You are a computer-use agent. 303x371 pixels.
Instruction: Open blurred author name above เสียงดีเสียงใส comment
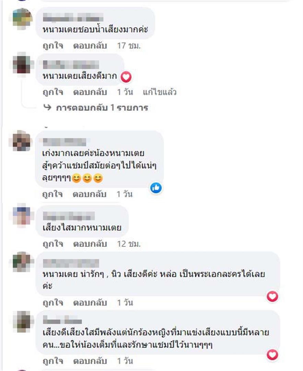(62, 321)
